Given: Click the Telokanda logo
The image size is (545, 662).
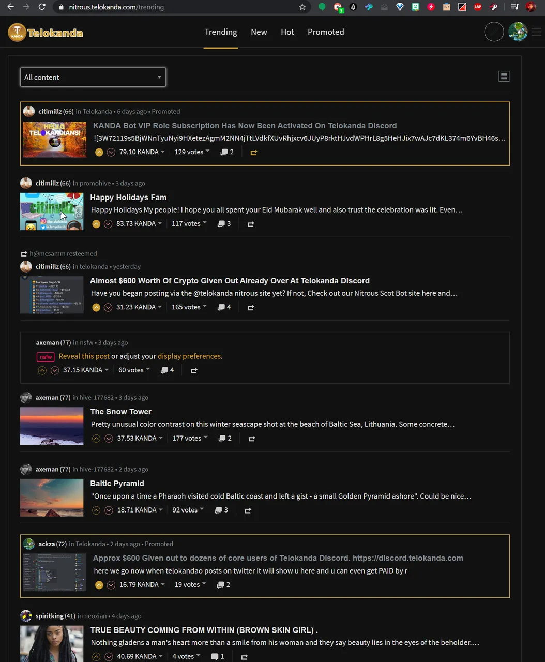Looking at the screenshot, I should [x=46, y=33].
